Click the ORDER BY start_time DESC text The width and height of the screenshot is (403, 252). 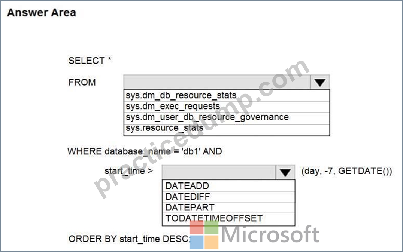[129, 239]
